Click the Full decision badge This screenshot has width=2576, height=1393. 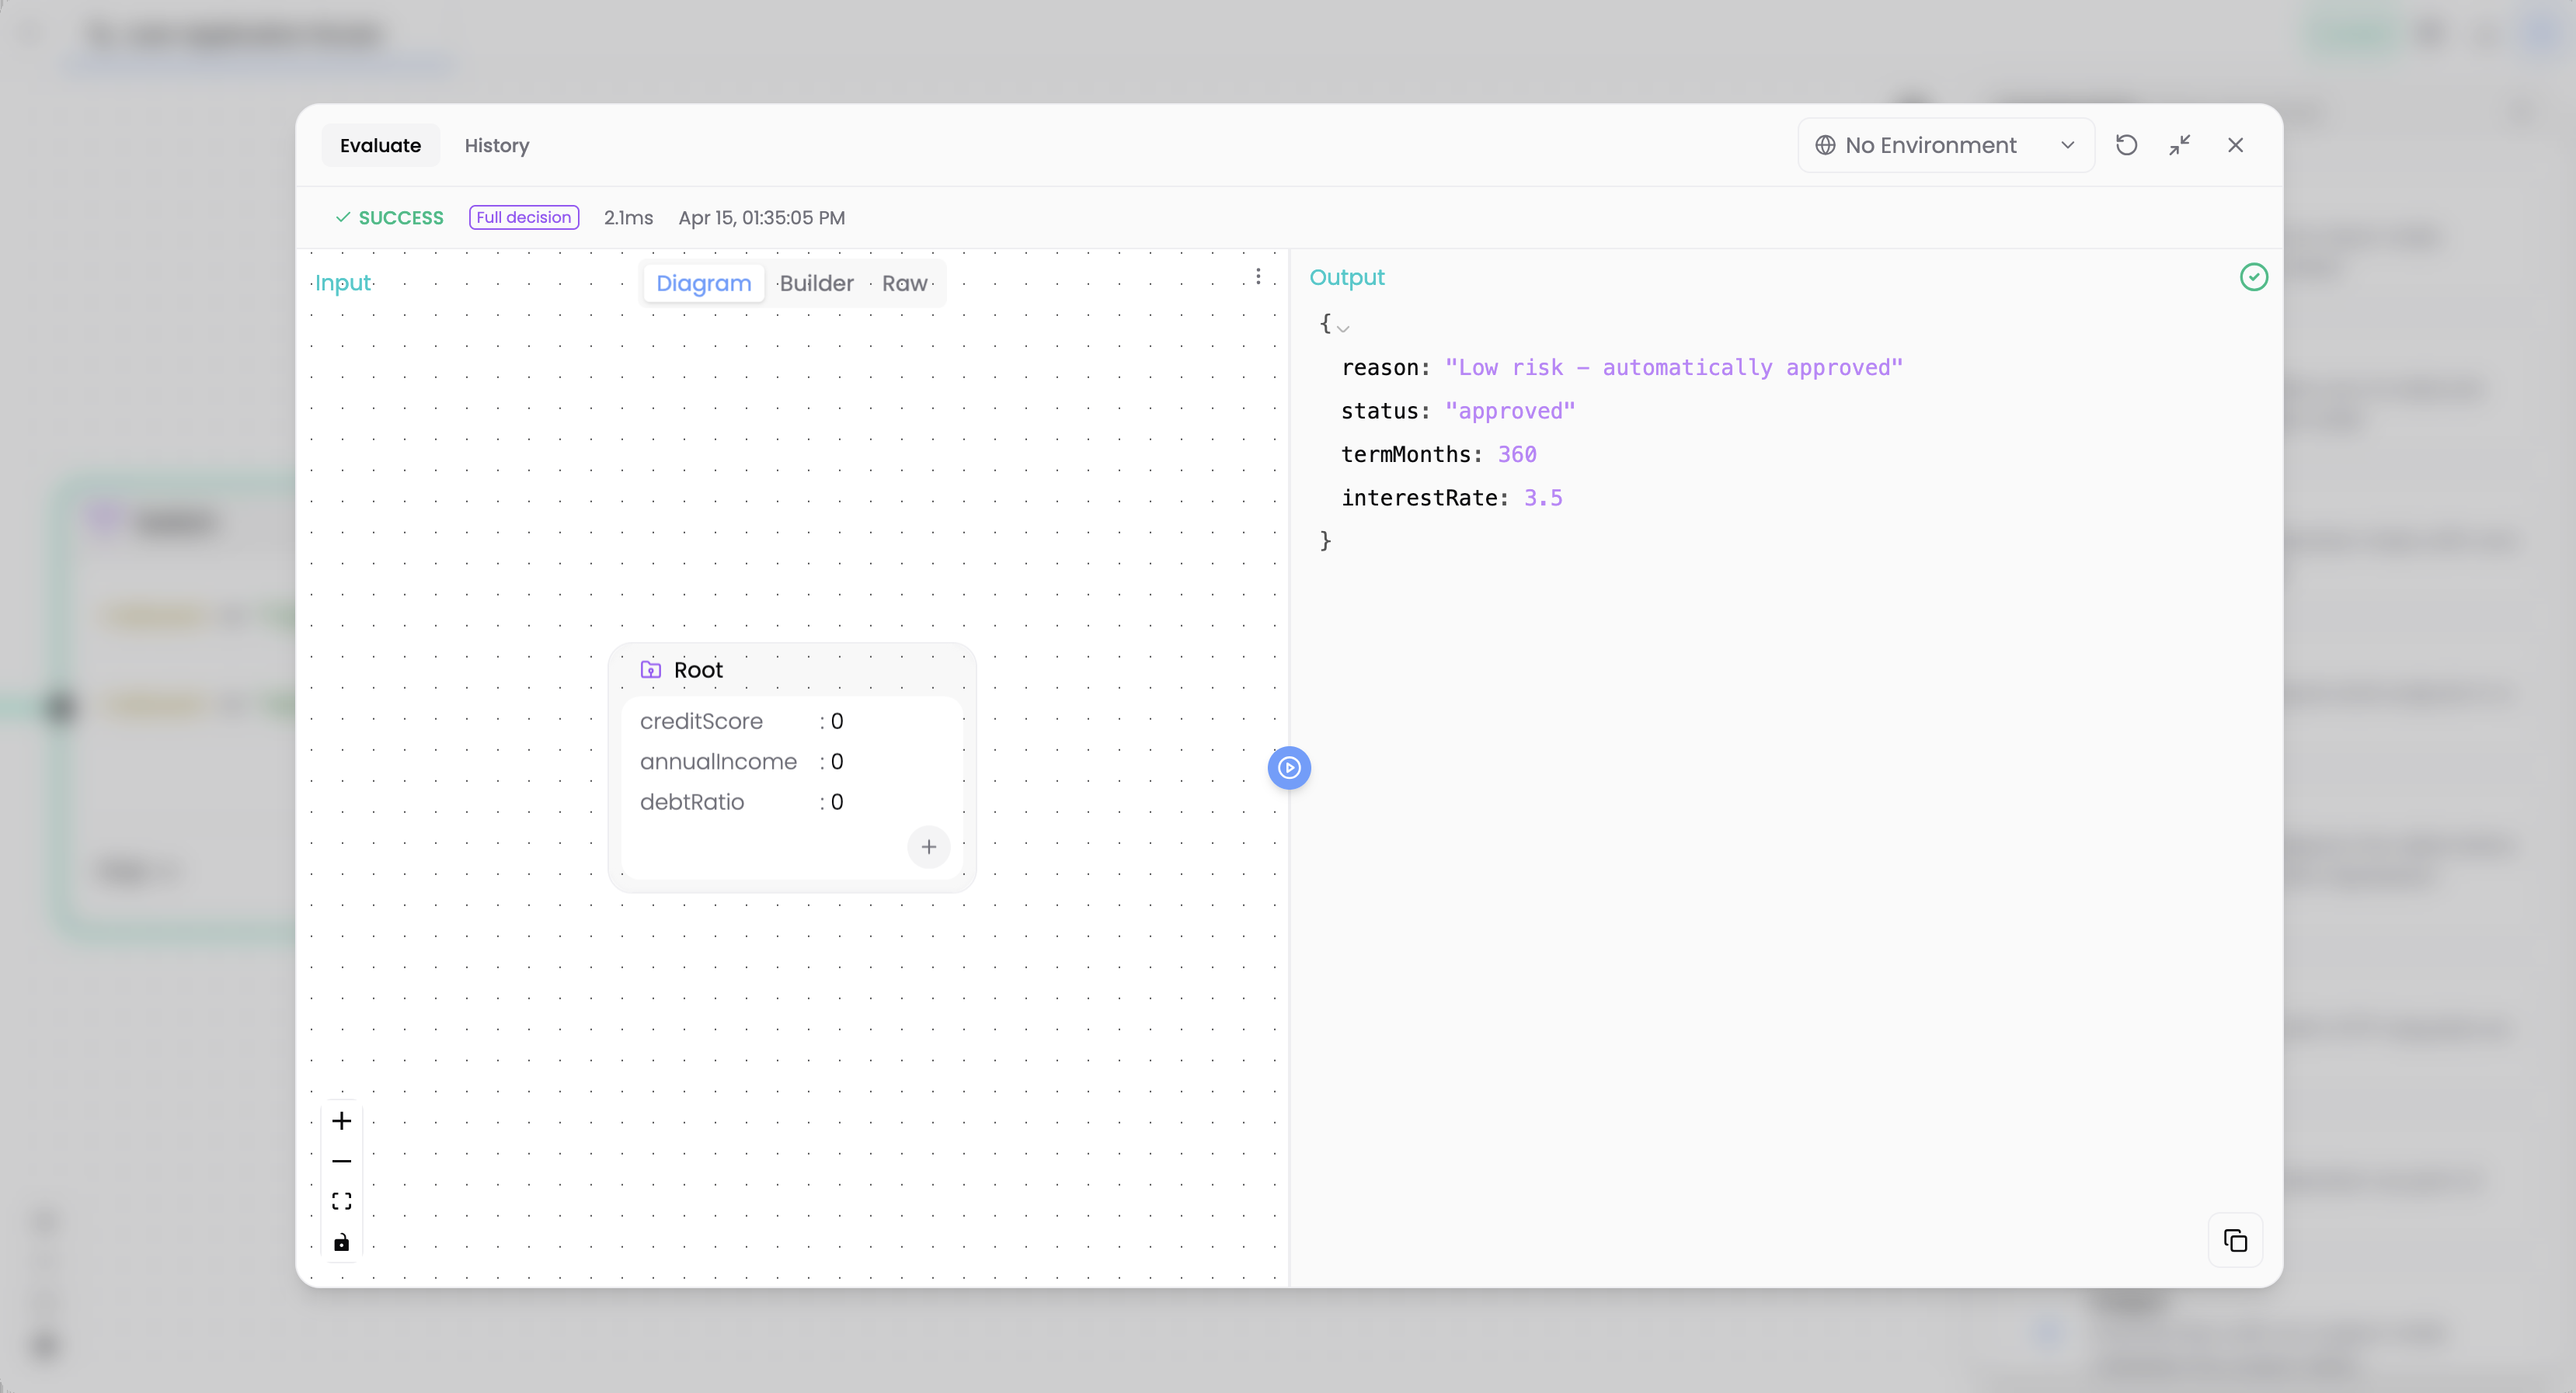pyautogui.click(x=523, y=217)
